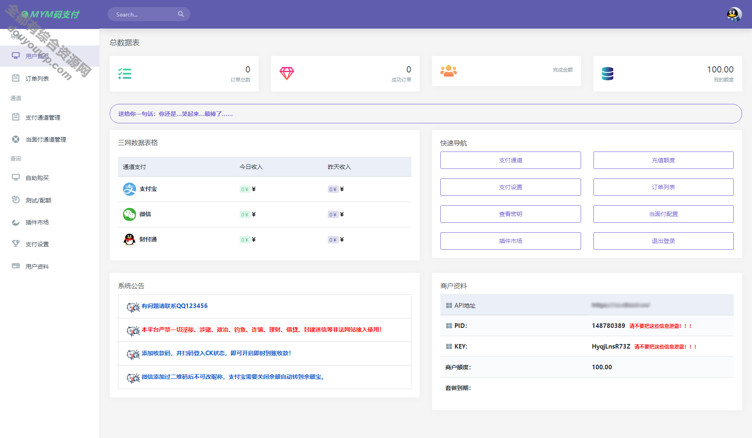The width and height of the screenshot is (752, 438).
Task: Click the green list icon for 订单总数
Action: click(x=125, y=74)
